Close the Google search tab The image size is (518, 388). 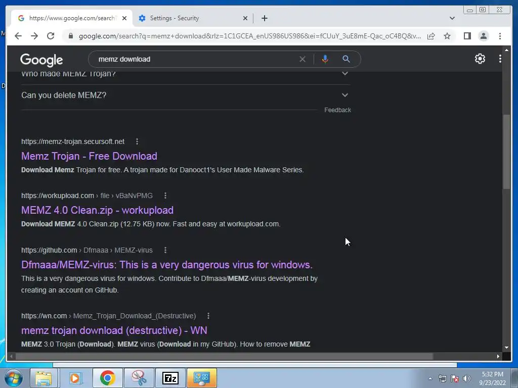point(124,18)
